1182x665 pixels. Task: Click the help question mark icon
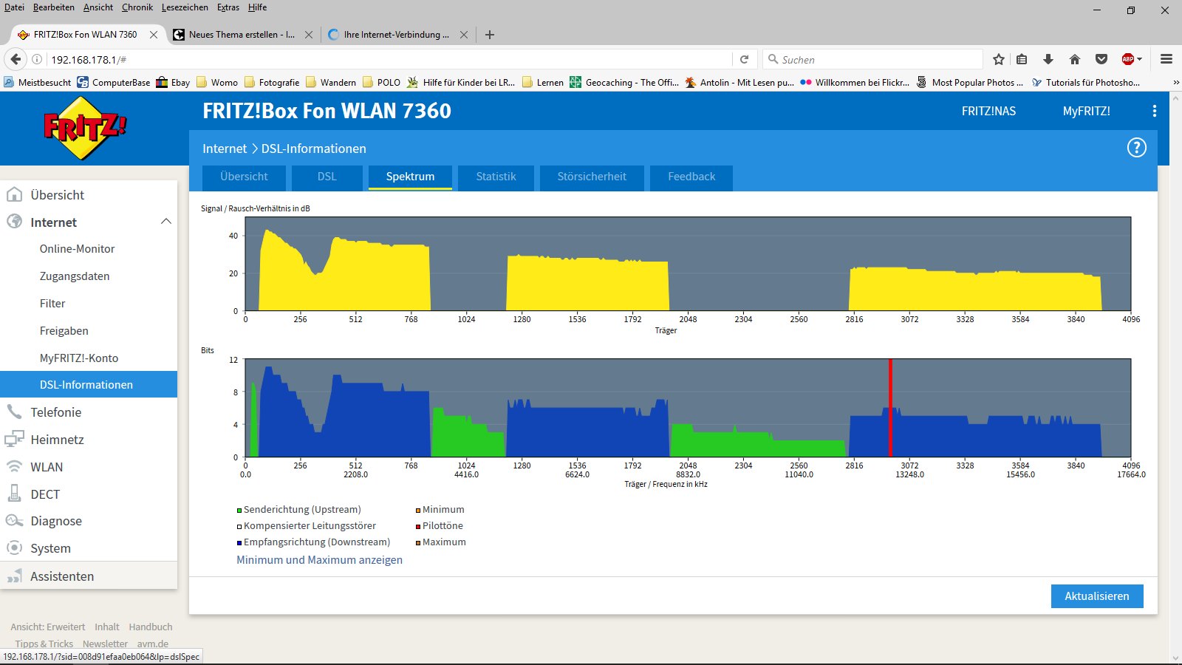coord(1136,148)
